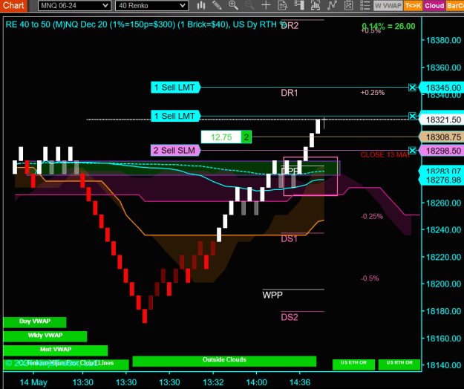The image size is (464, 389).
Task: Click the +0.25% level label
Action: coord(373,93)
